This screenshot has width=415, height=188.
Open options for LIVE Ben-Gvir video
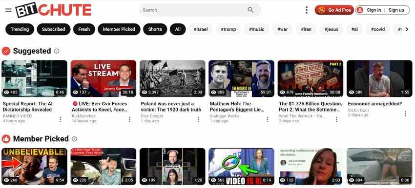pyautogui.click(x=129, y=120)
